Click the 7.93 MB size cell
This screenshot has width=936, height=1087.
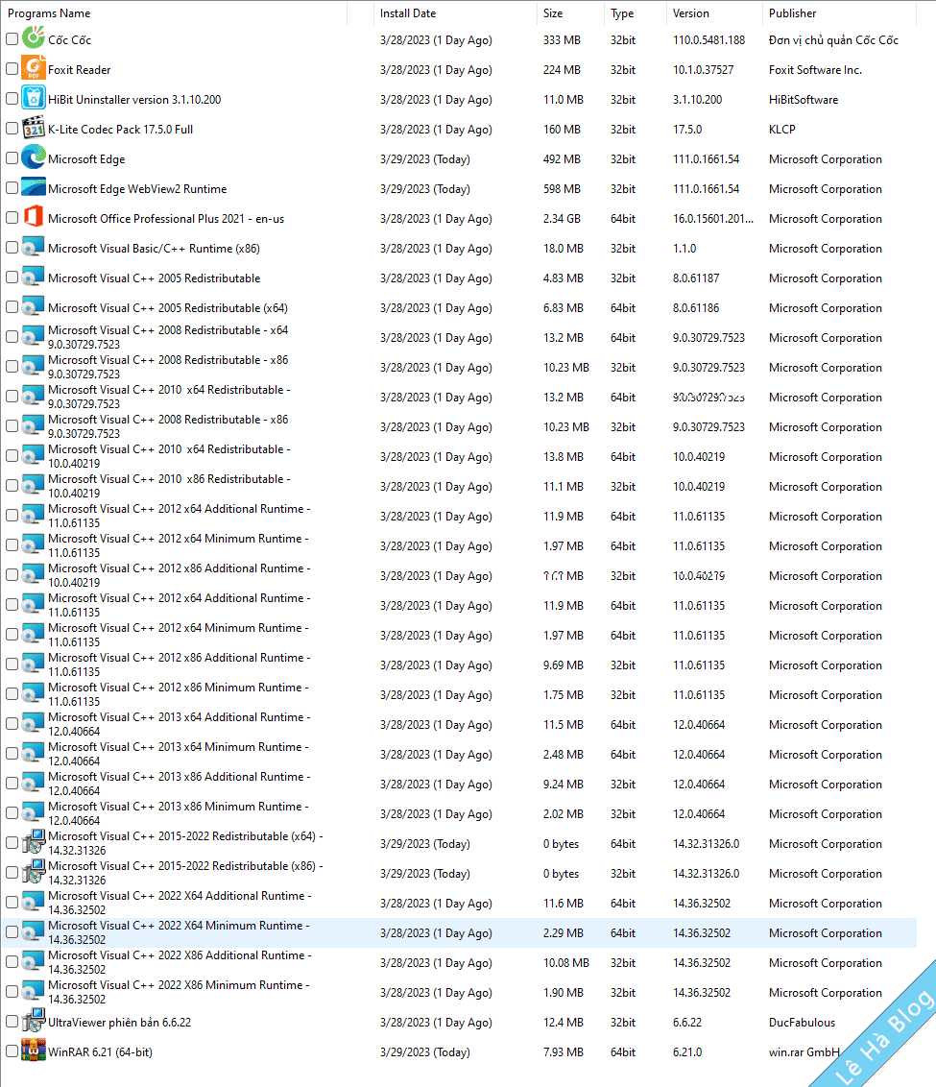click(564, 1052)
